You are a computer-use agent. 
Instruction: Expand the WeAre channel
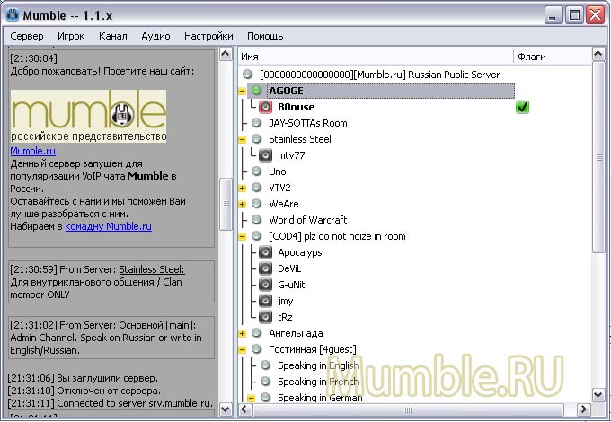242,204
